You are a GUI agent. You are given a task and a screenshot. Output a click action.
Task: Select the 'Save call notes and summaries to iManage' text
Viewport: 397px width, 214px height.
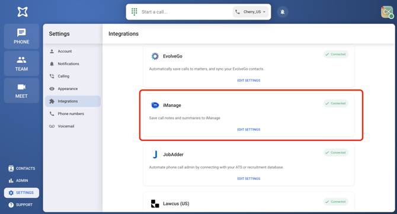coord(184,118)
